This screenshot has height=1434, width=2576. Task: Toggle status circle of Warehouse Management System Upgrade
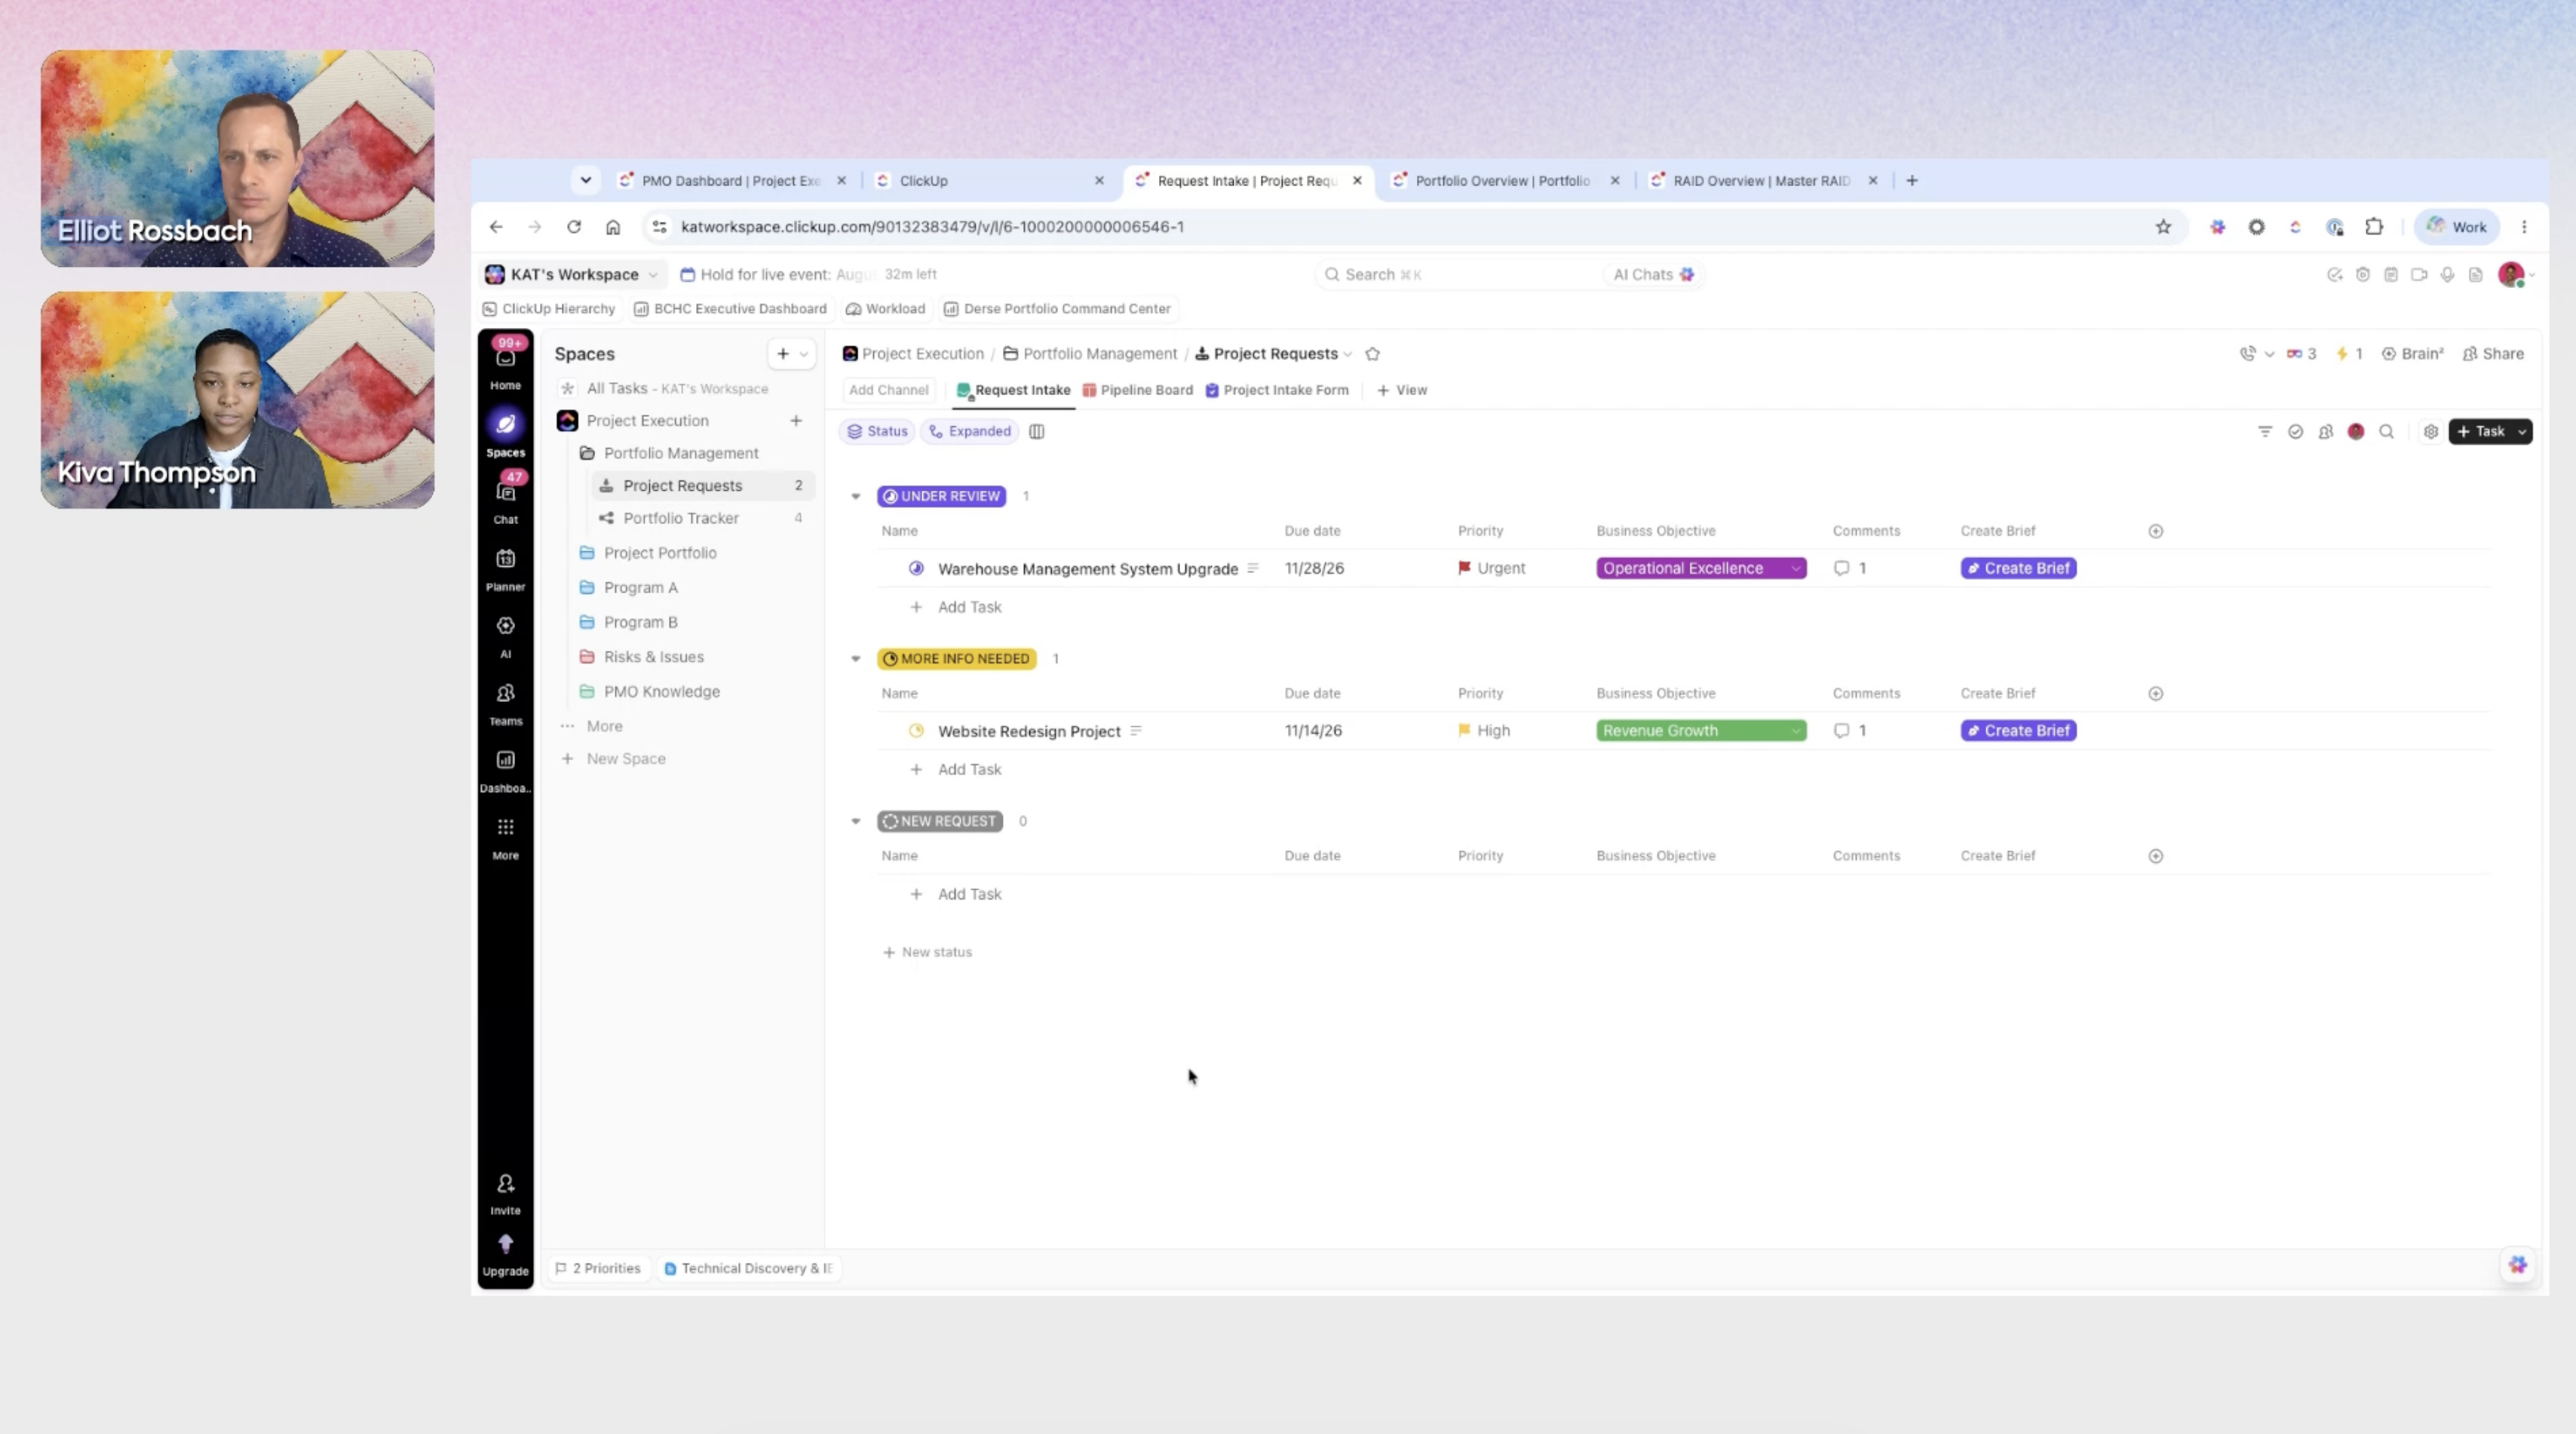[x=916, y=568]
